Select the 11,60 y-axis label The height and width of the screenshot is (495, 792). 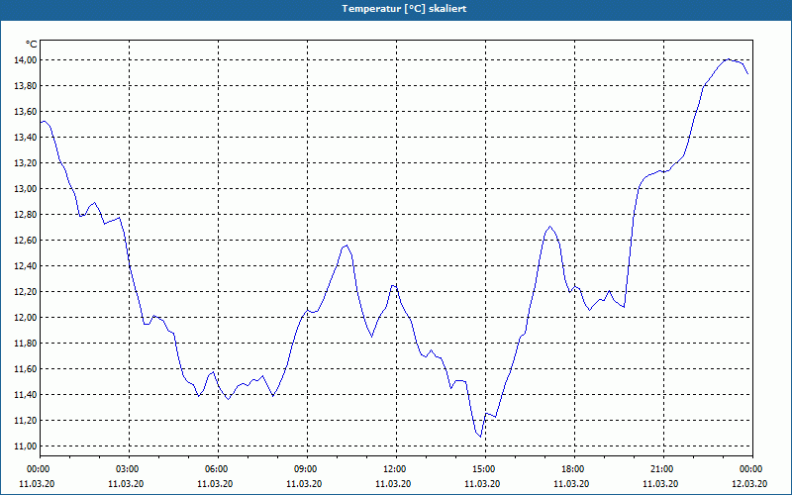tap(25, 369)
